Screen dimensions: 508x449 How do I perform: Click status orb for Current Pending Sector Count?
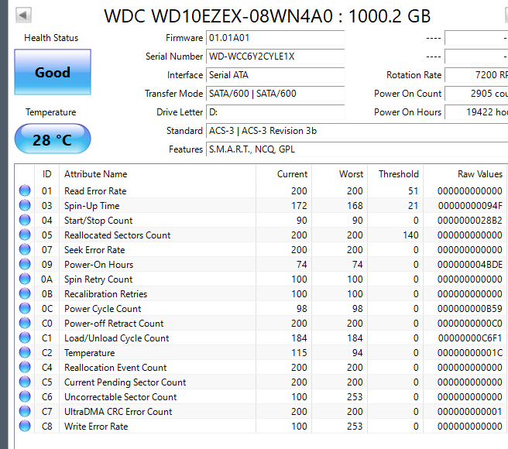(x=25, y=382)
